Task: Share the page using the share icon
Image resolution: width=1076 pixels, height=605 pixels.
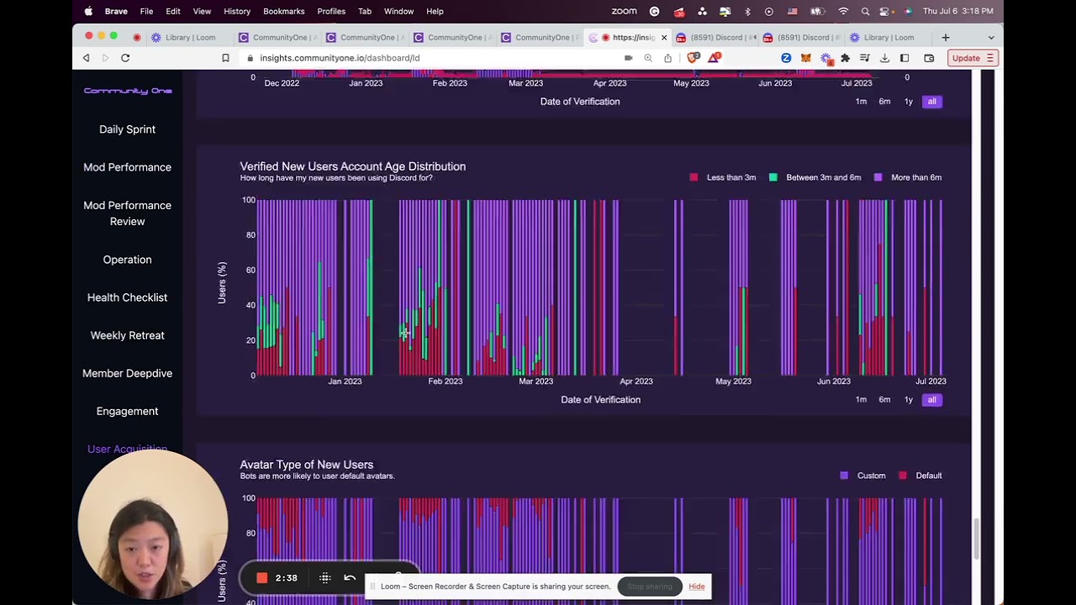Action: (667, 58)
